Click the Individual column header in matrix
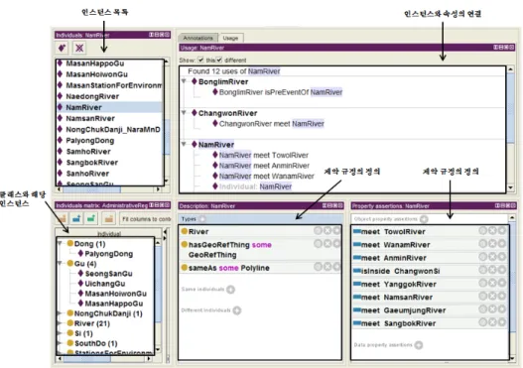 [x=109, y=233]
